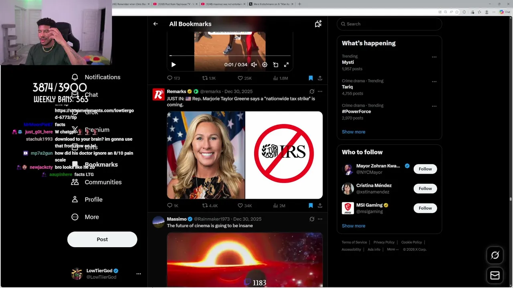Open the floating Messages envelope button
Screen dimensions: 513x288
[495, 276]
